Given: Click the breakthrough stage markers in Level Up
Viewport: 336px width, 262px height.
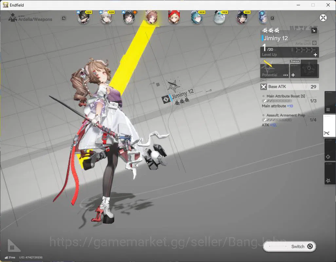Looking at the screenshot, I should click(x=305, y=50).
